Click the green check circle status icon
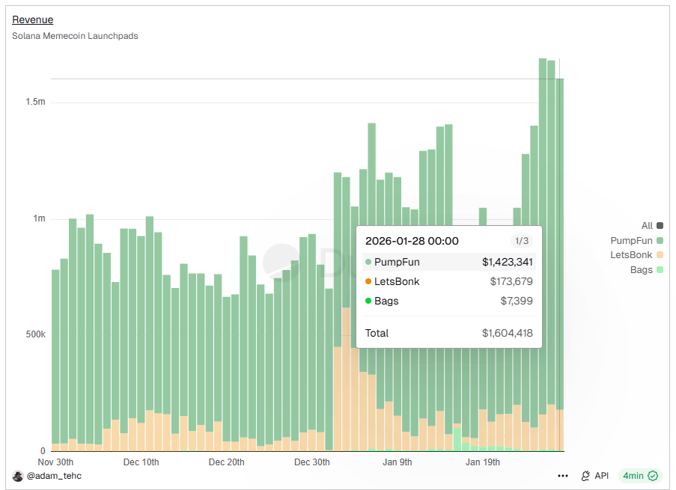Screen dimensions: 676x490 coord(653,476)
